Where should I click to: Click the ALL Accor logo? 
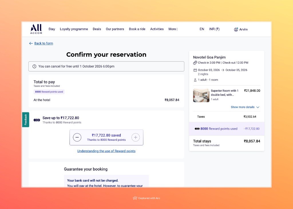[x=36, y=29]
